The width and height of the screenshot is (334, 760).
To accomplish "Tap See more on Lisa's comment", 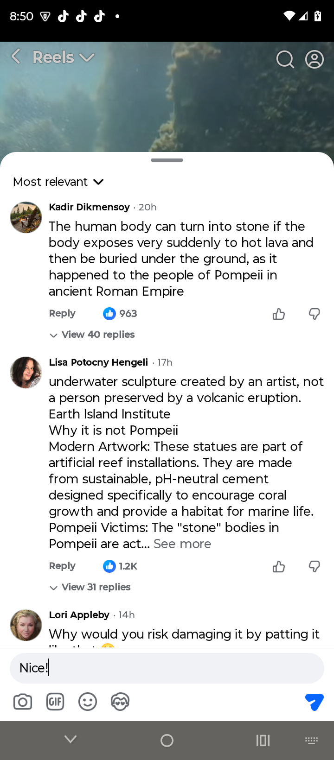I will coord(182,544).
